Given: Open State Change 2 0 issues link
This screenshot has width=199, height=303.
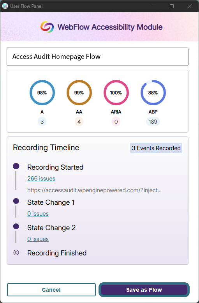Looking at the screenshot, I should (x=38, y=239).
